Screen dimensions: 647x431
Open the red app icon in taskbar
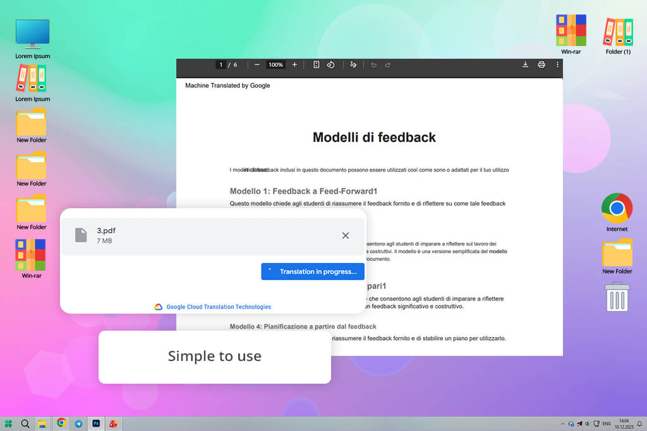pos(113,423)
